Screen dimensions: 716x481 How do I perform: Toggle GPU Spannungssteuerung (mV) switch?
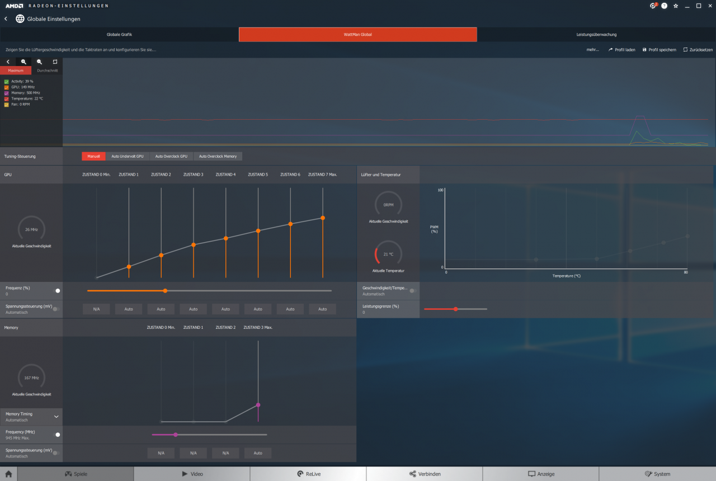(x=56, y=309)
